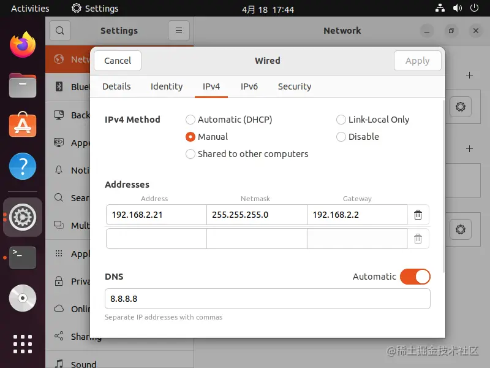490x368 pixels.
Task: Open the Files manager from dock
Action: point(23,85)
